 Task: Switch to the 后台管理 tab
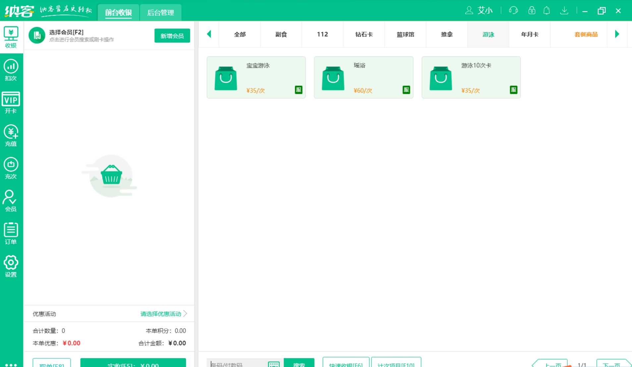160,13
